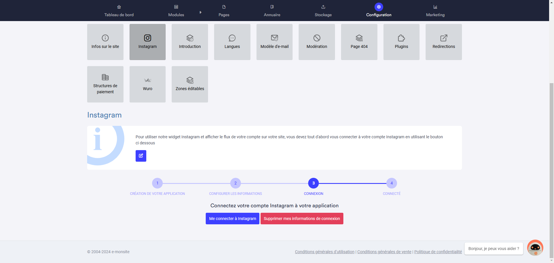Click the Annuaire book icon
The height and width of the screenshot is (263, 554).
pos(272,7)
